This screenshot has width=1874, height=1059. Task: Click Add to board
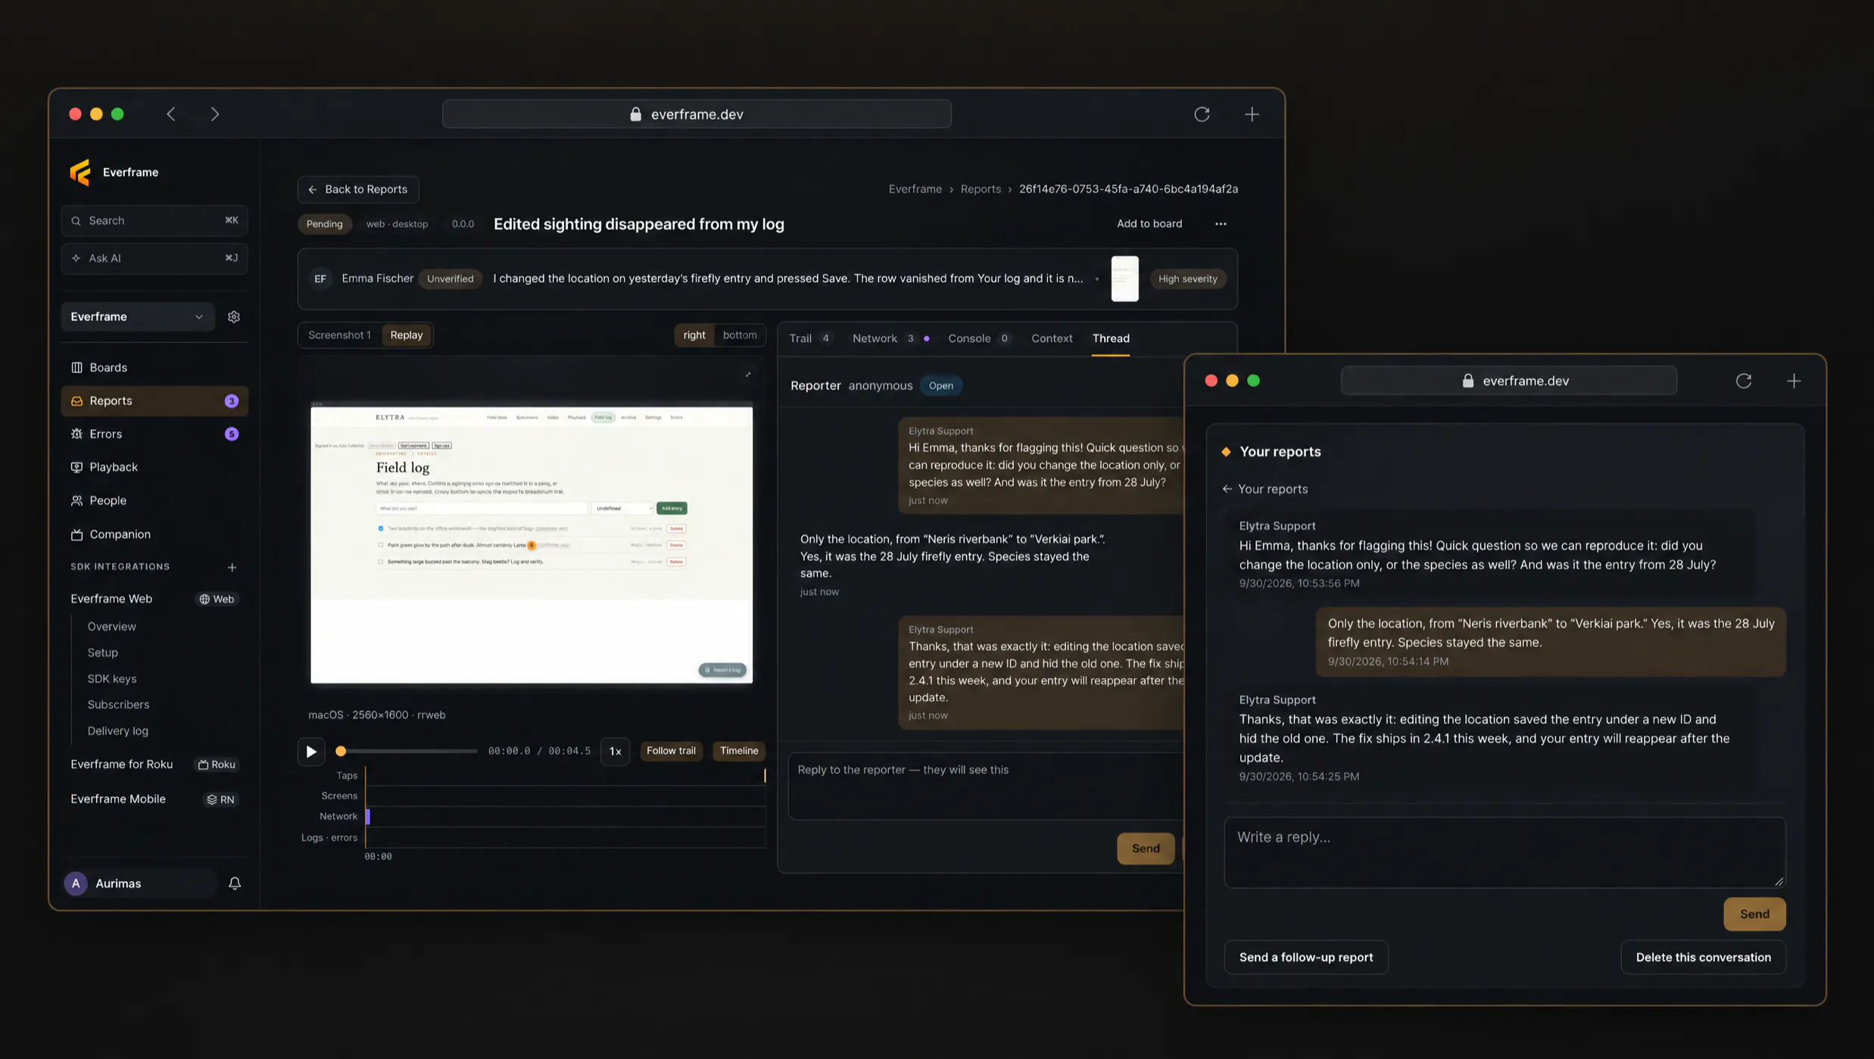(x=1149, y=224)
